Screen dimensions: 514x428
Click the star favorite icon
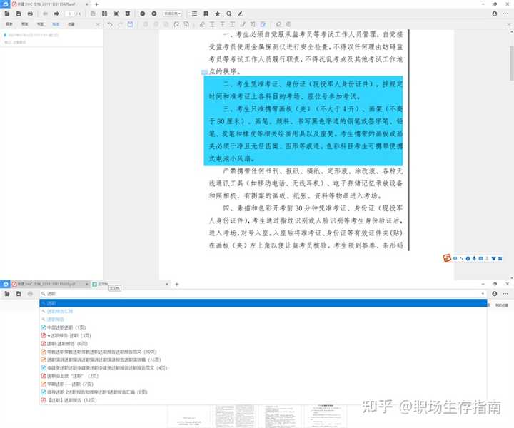tap(217, 14)
